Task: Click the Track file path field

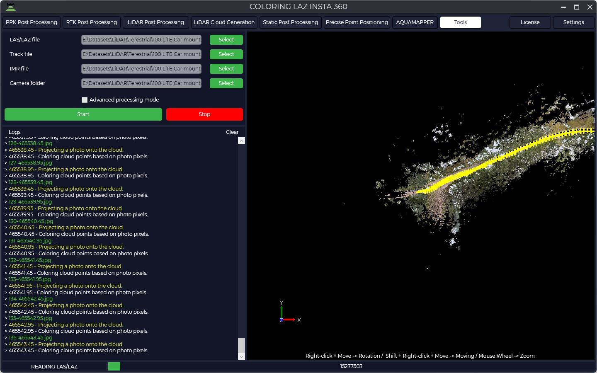Action: point(141,54)
